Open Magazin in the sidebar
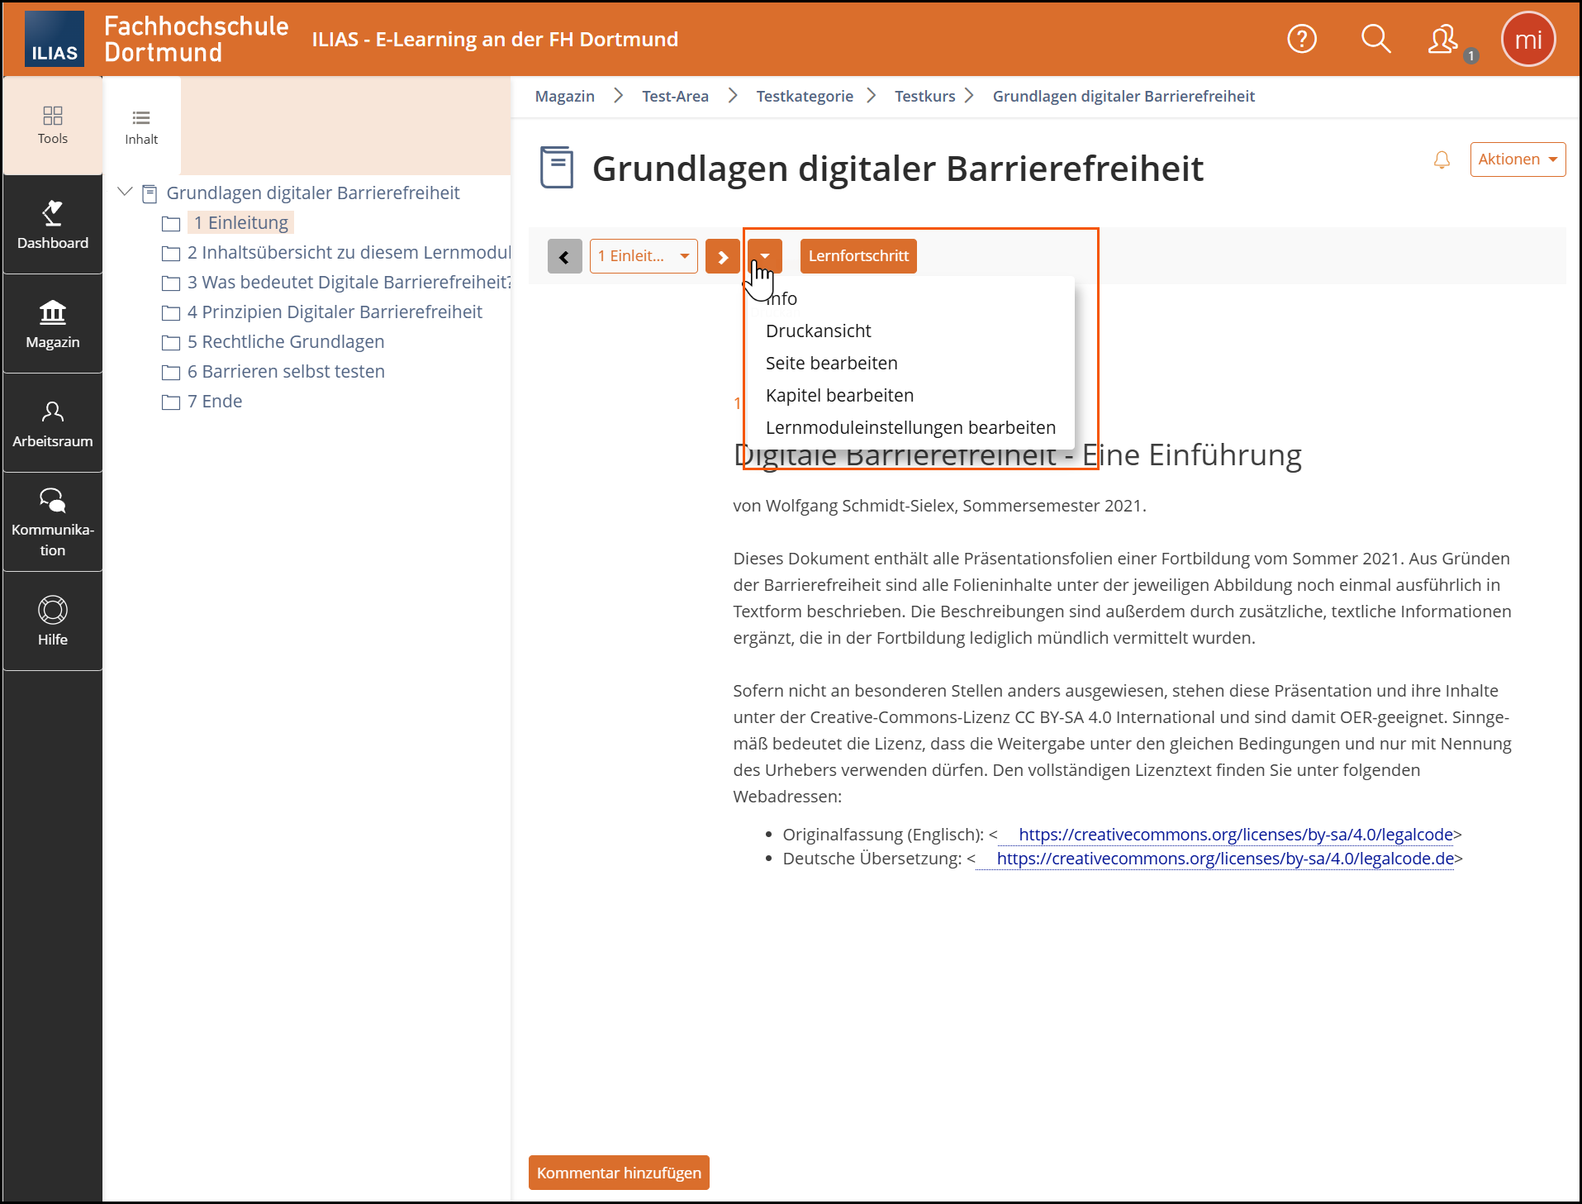The width and height of the screenshot is (1582, 1204). point(53,324)
